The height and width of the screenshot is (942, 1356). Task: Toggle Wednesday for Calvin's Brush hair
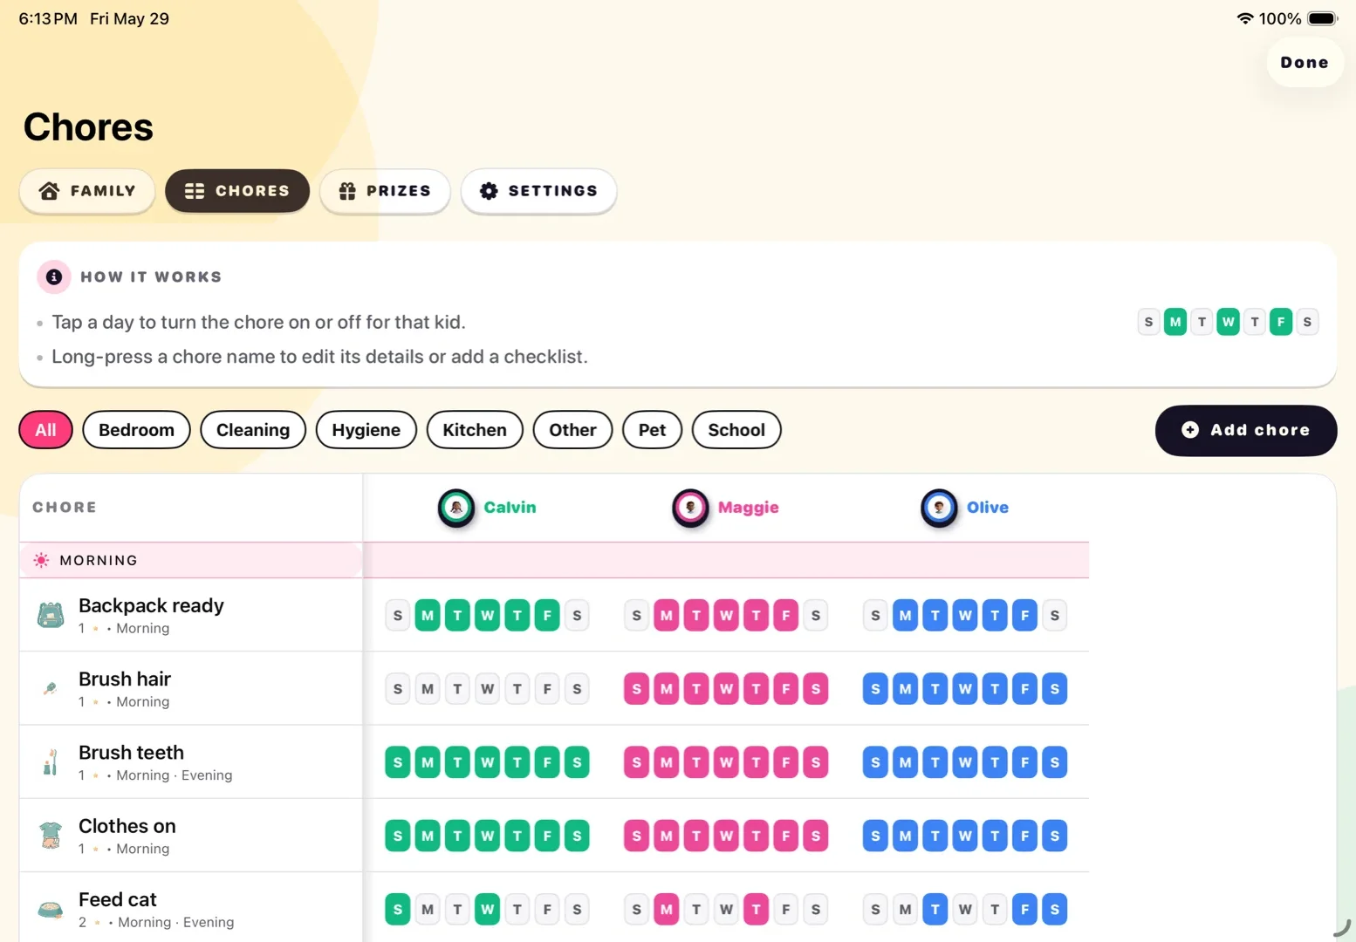487,688
